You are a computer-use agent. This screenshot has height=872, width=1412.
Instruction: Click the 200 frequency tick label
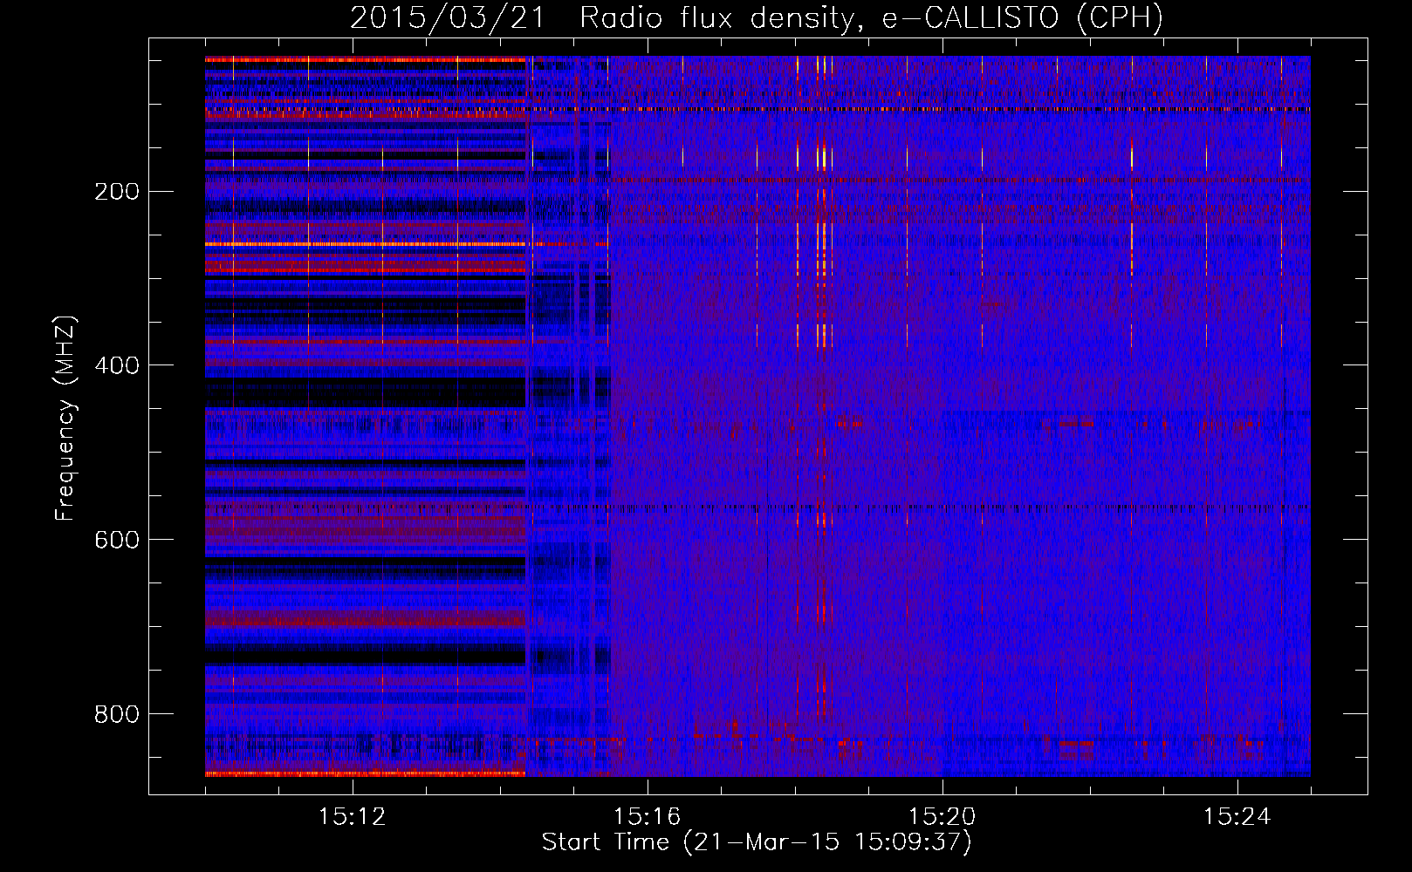117,192
